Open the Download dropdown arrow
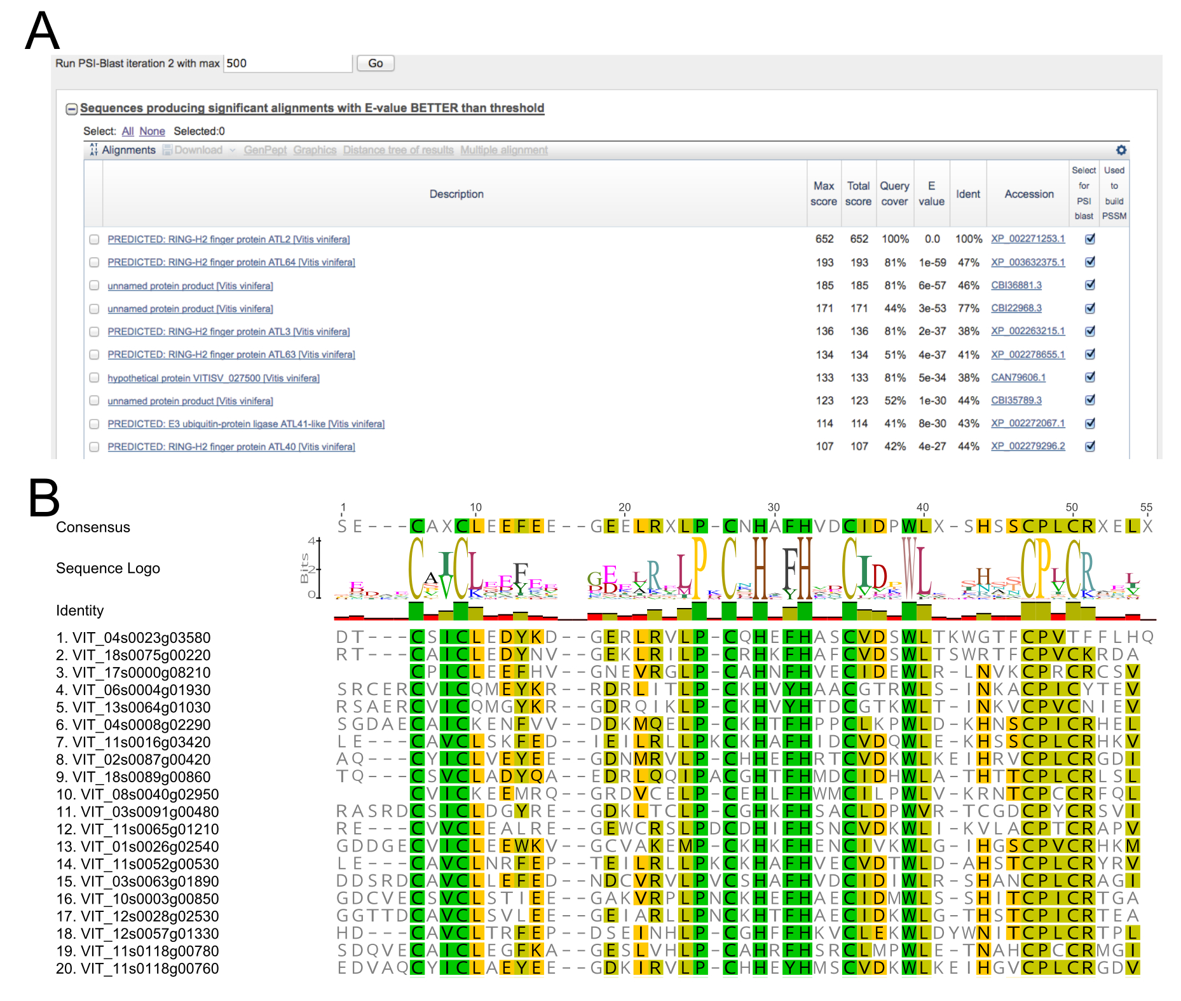The height and width of the screenshot is (1001, 1181). [233, 151]
